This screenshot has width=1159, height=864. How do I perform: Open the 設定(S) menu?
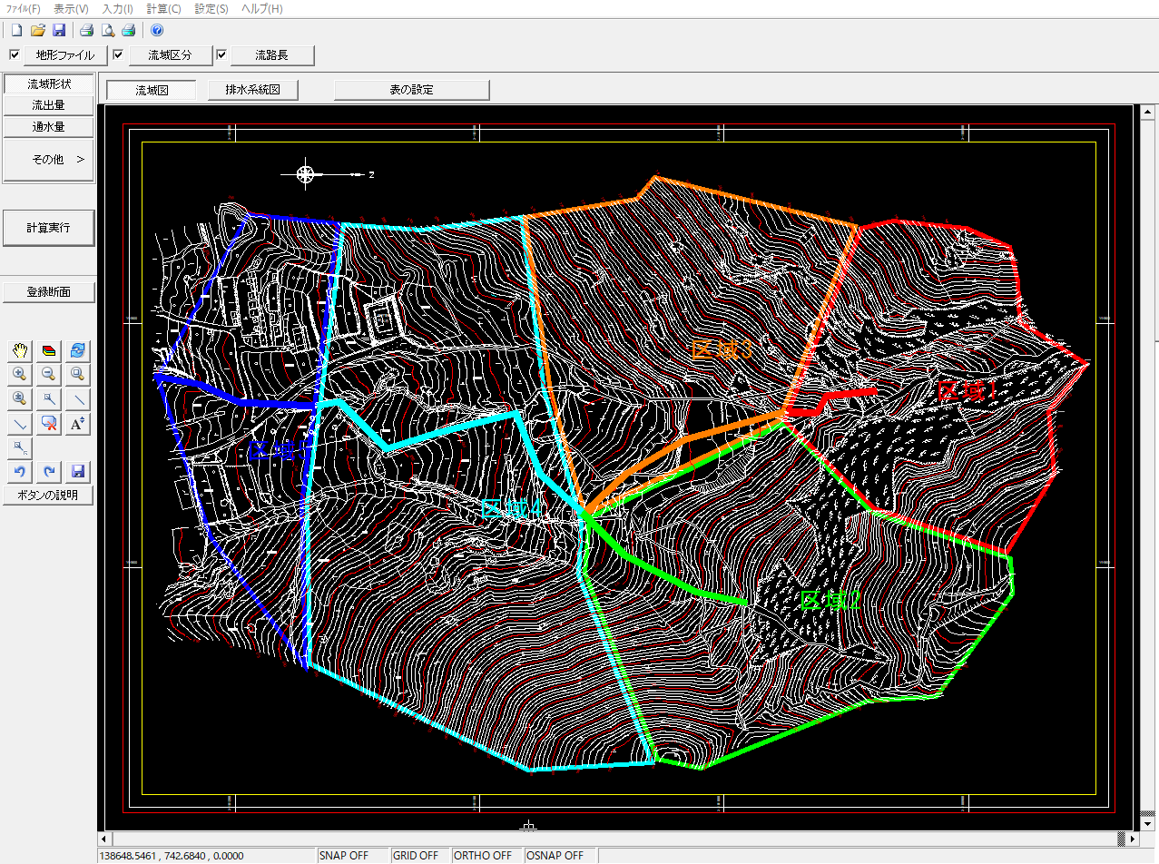pyautogui.click(x=211, y=8)
